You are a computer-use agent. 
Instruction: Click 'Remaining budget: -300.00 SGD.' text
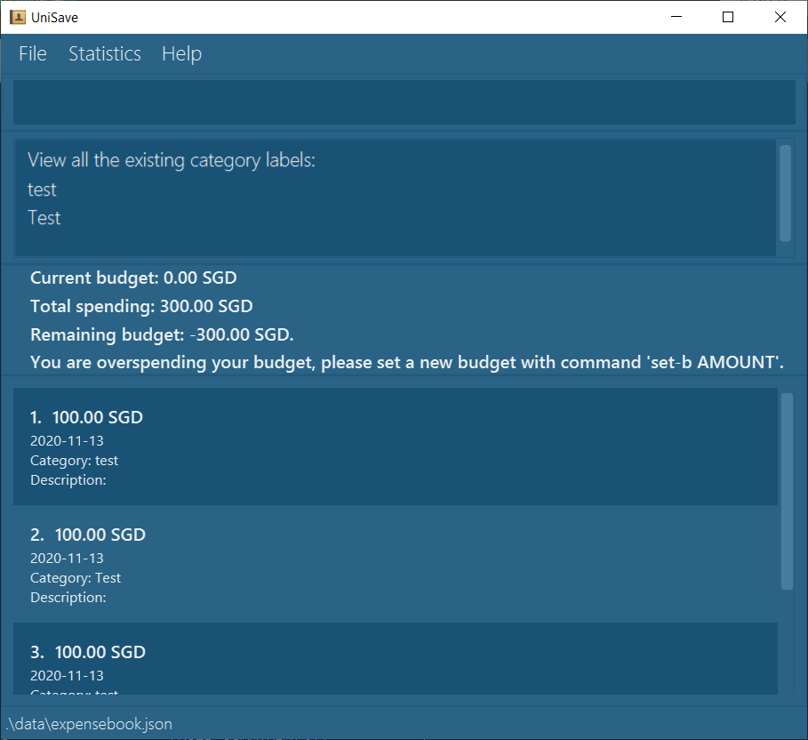(162, 334)
